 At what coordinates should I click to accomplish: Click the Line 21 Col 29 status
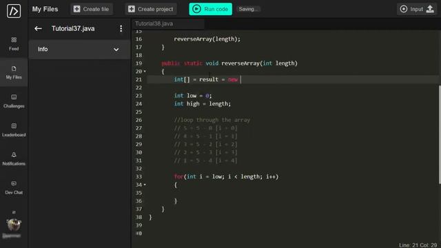tap(418, 245)
